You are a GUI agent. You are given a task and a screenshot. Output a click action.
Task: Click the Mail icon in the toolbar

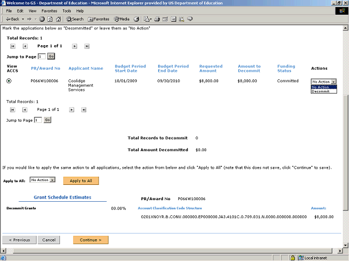click(x=147, y=19)
